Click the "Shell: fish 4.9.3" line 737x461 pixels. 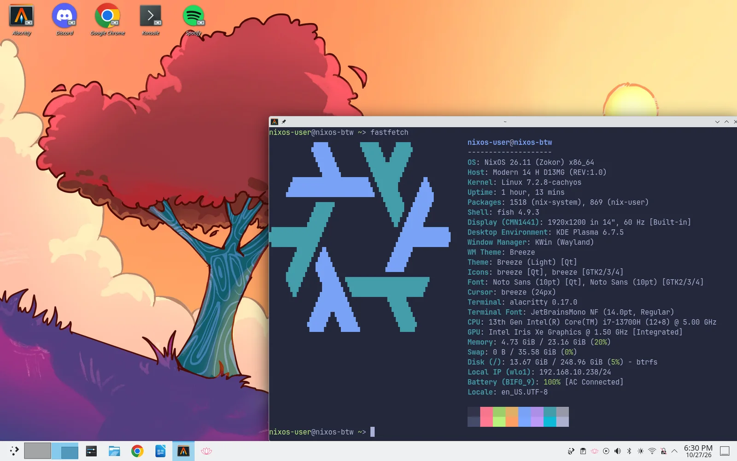point(503,213)
